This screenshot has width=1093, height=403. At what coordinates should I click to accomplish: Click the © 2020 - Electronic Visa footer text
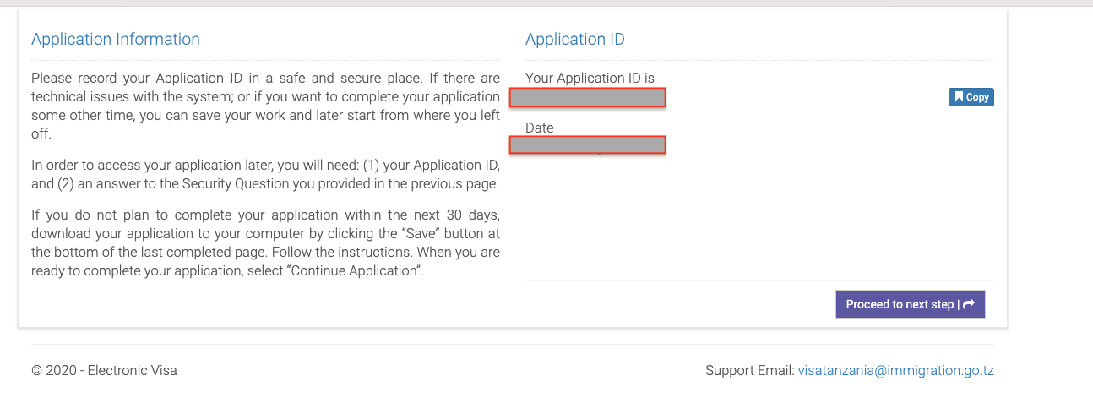pos(104,370)
